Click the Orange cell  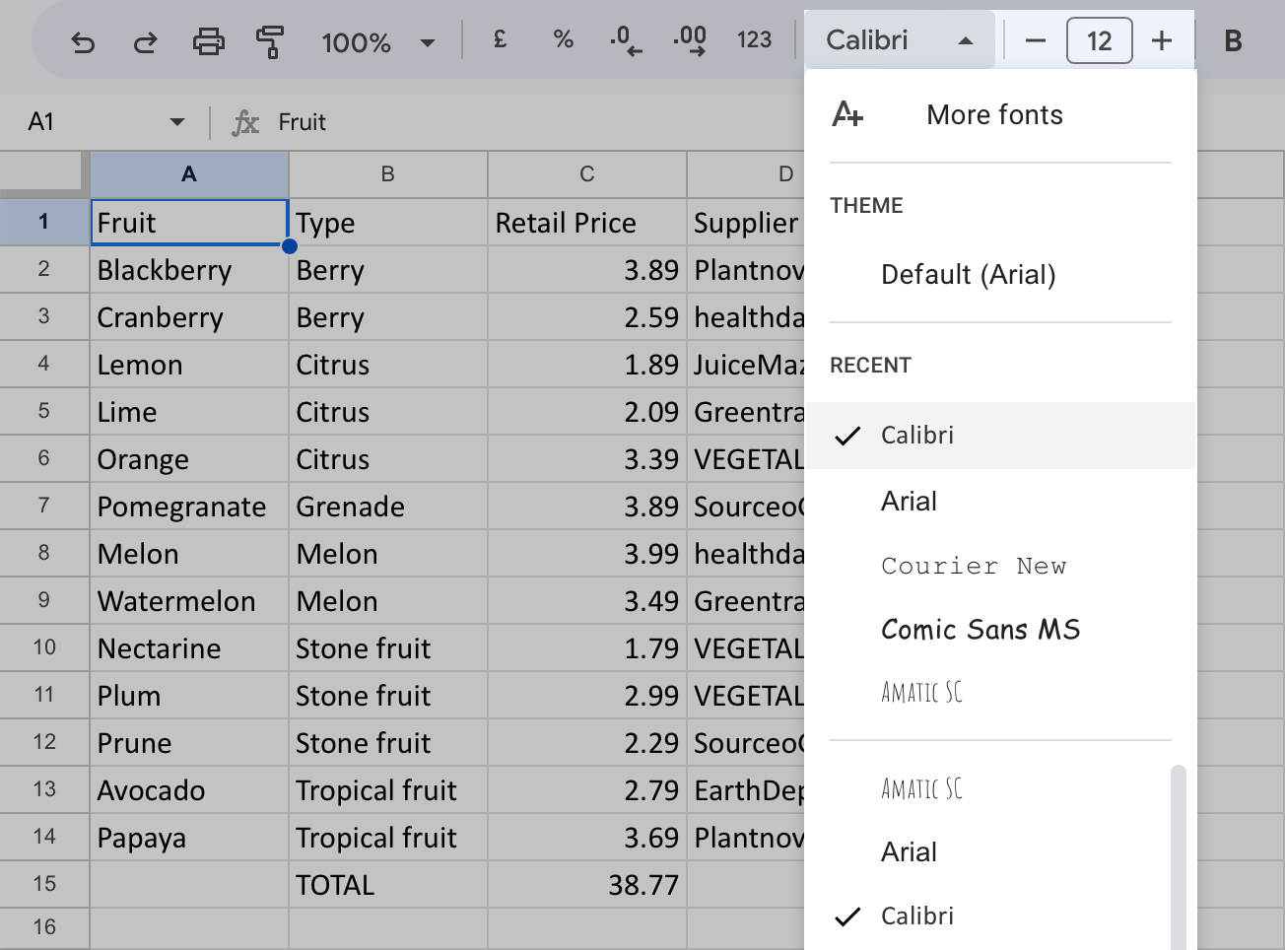(189, 459)
